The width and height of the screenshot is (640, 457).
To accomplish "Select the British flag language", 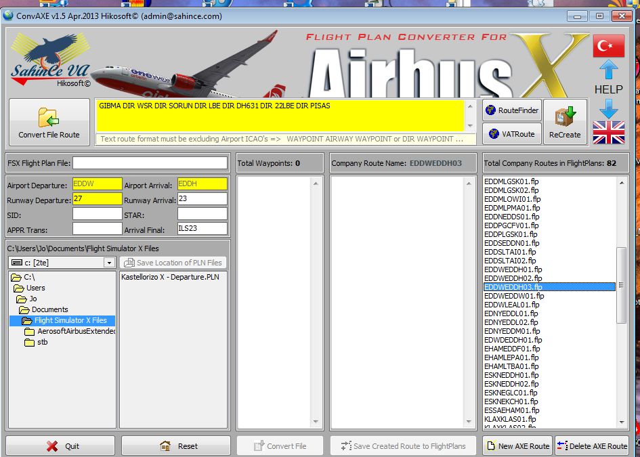I will tap(609, 132).
